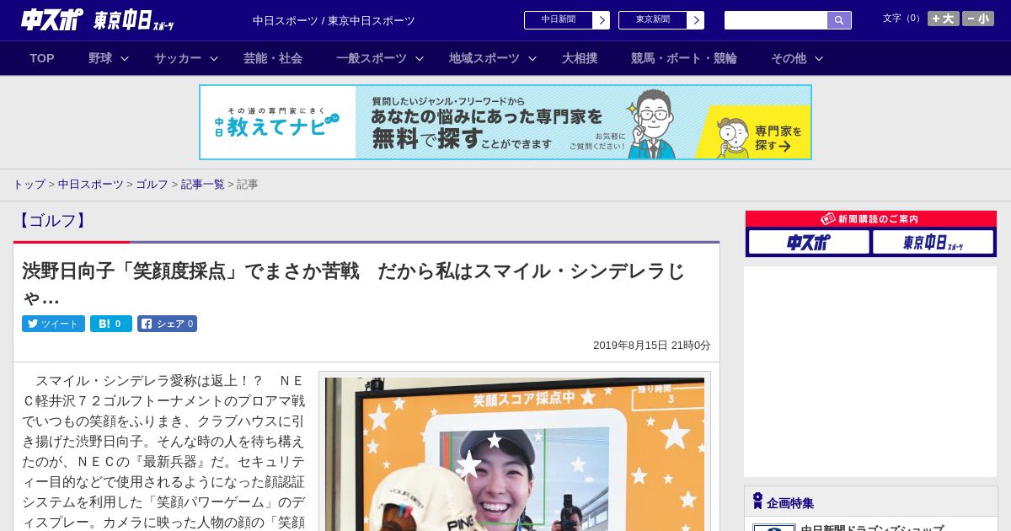The height and width of the screenshot is (531, 1011).
Task: Share article with Facebook シェア button
Action: click(x=168, y=324)
